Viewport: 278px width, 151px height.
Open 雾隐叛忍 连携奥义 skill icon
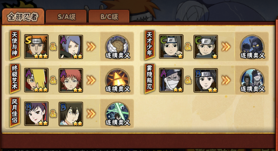tap(252, 80)
